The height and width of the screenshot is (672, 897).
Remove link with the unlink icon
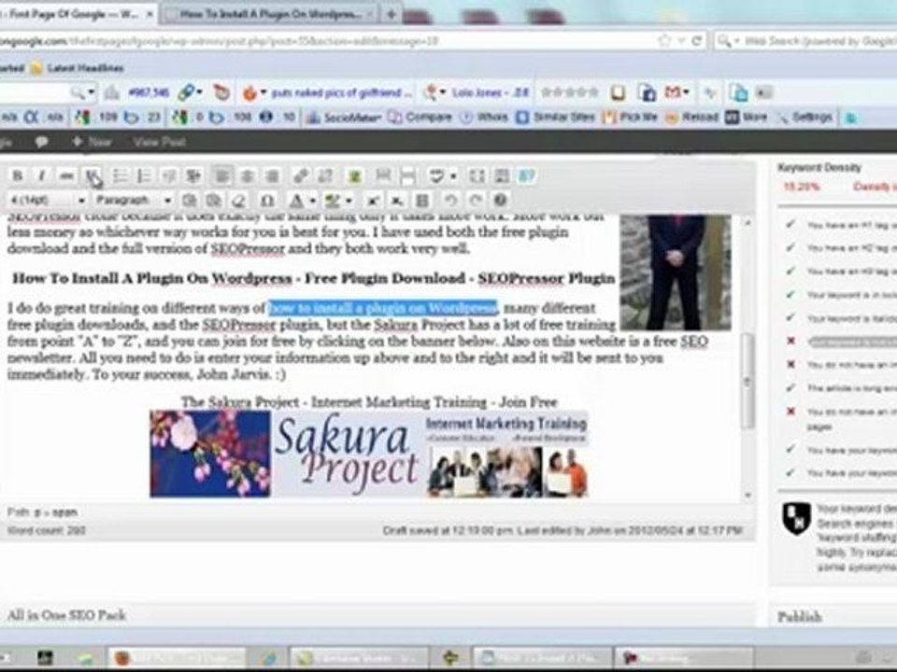[325, 176]
